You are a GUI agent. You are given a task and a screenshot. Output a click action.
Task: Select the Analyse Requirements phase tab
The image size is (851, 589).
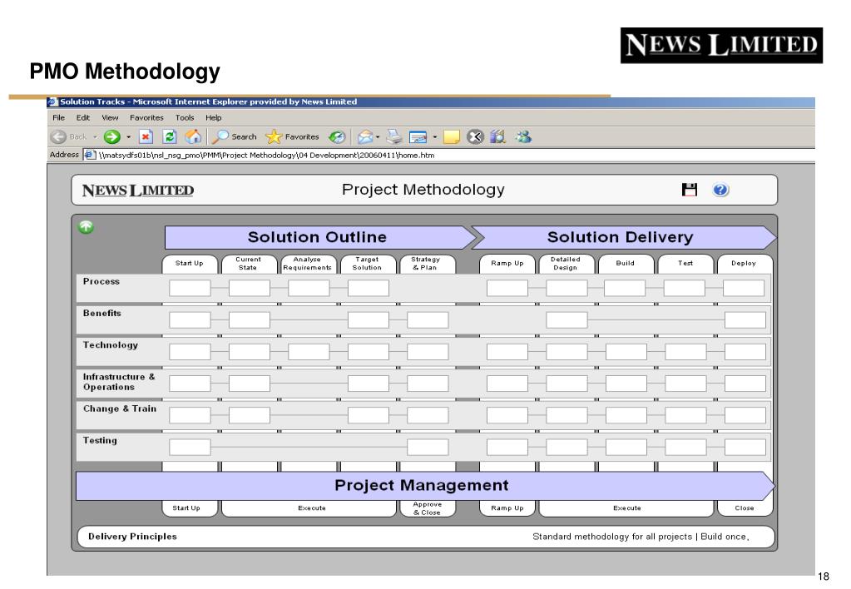[308, 263]
